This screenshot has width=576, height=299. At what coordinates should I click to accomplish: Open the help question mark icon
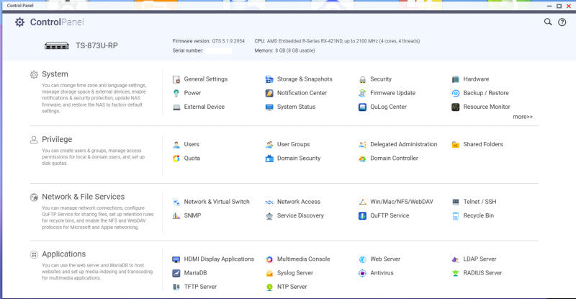coord(562,22)
